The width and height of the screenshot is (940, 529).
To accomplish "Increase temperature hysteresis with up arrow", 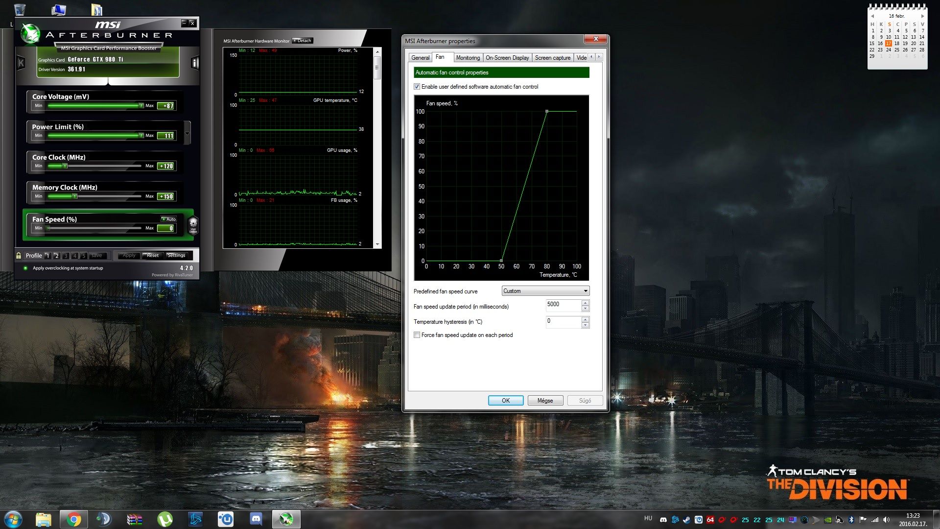I will [x=585, y=319].
